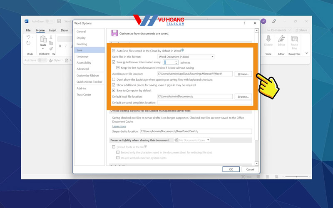Uncheck AutoSave files stored in the Cloud
333x208 pixels.
pos(114,50)
